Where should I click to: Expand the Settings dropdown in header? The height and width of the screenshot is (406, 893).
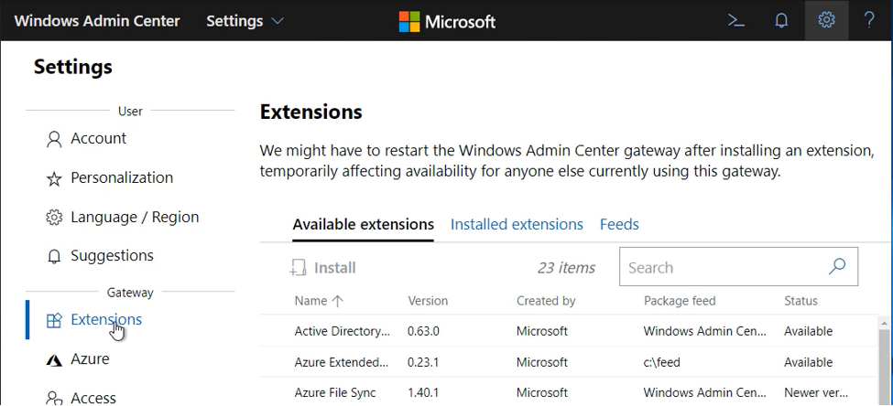coord(245,21)
